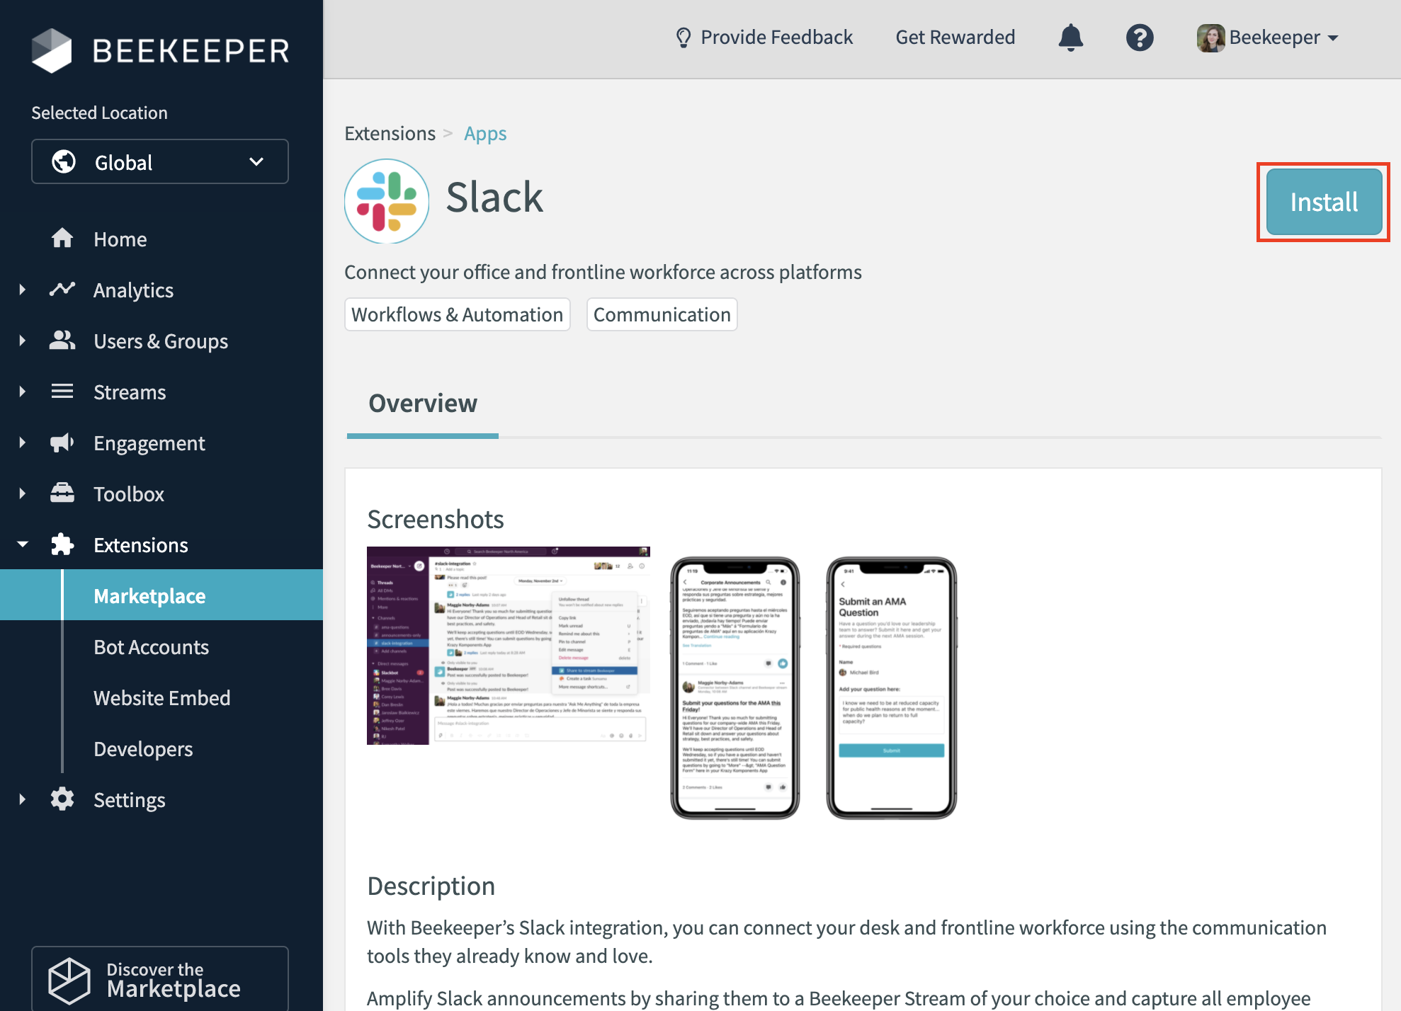Open the Beekeeper account dropdown arrow
Viewport: 1401px width, 1011px height.
click(1333, 38)
